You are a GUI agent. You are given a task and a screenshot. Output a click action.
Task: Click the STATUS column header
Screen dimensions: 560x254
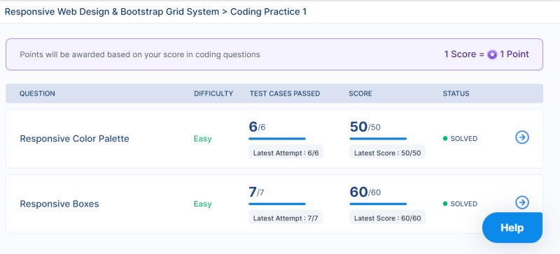(456, 94)
